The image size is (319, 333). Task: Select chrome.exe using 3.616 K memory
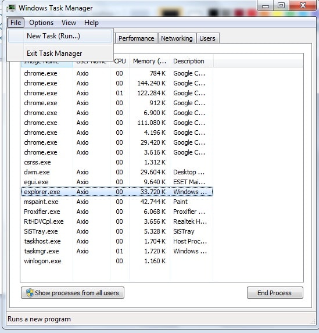[x=117, y=152]
